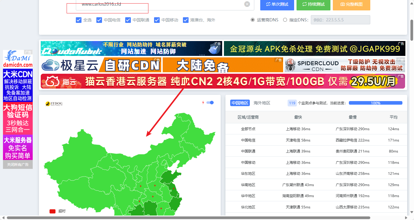Click the red 超时 legend swatch

pos(52,211)
